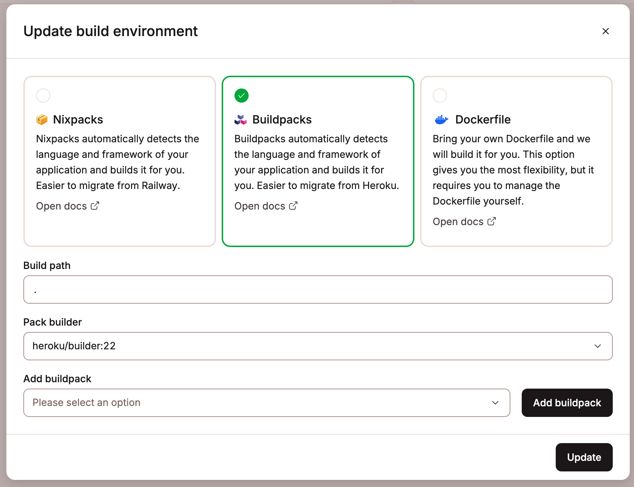Click inside the Build path input field

coord(318,290)
